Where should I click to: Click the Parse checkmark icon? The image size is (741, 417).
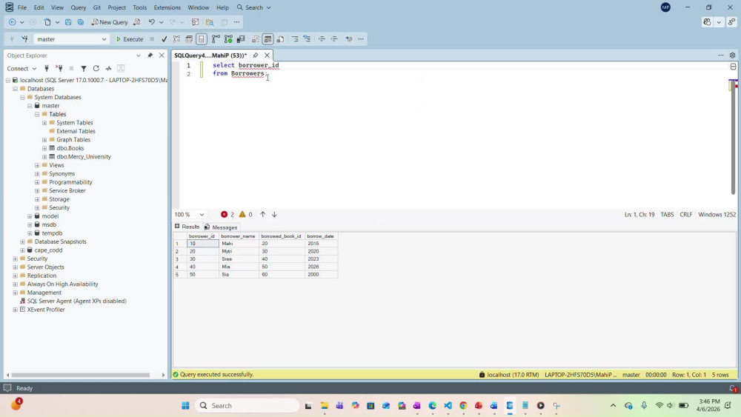click(165, 39)
